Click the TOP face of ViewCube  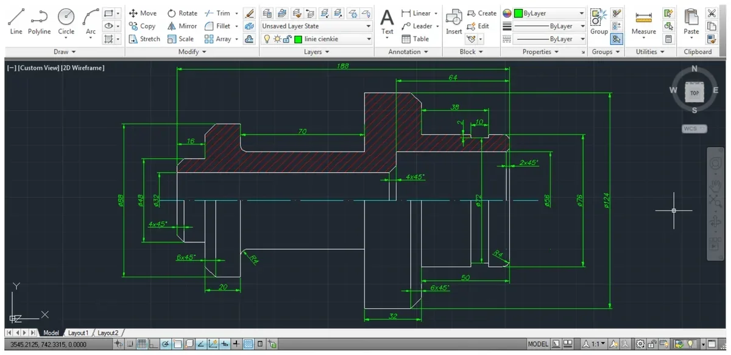[x=694, y=93]
